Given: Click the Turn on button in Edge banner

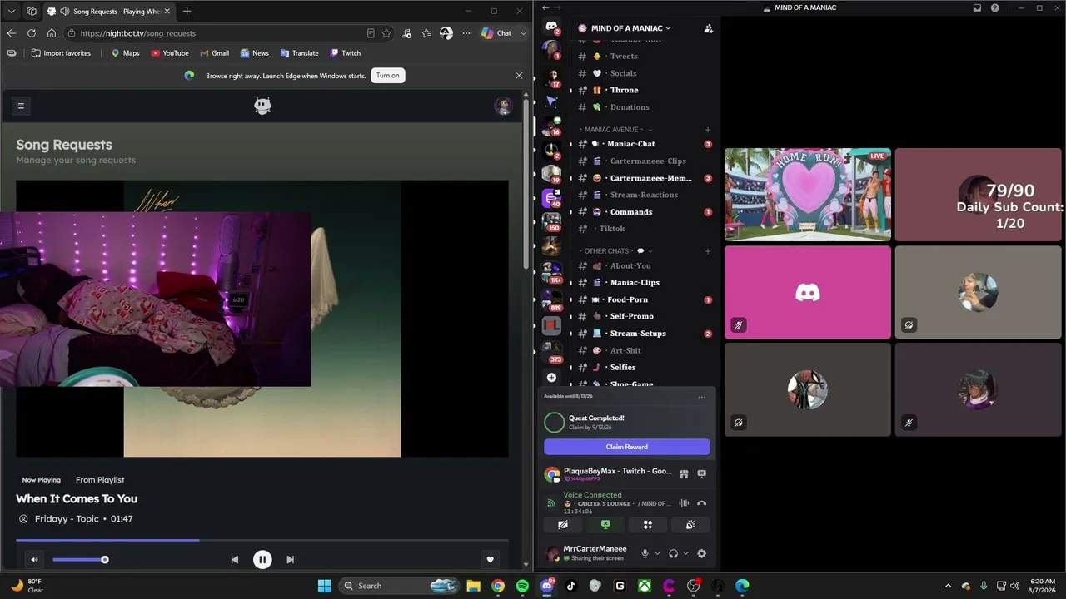Looking at the screenshot, I should click(x=388, y=75).
